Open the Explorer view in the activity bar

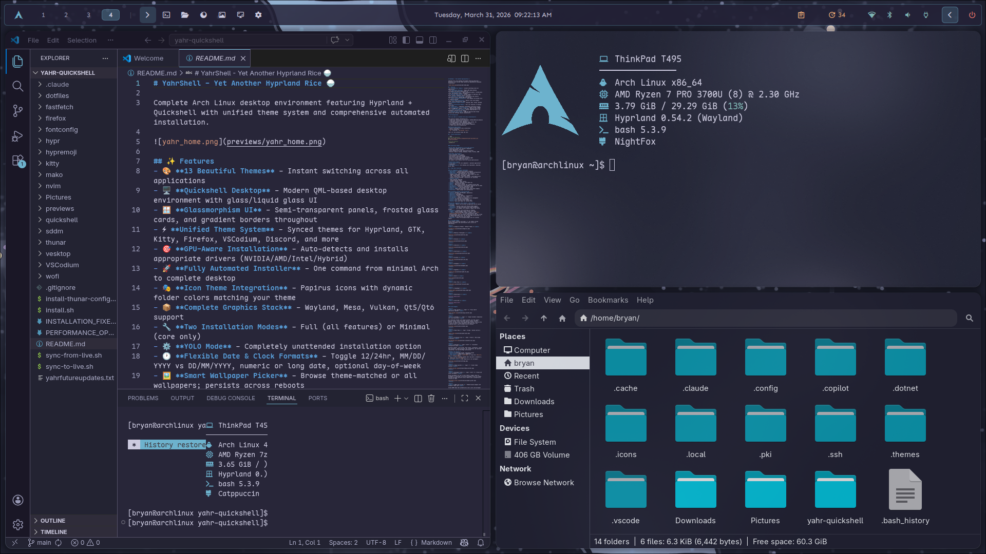[x=17, y=62]
